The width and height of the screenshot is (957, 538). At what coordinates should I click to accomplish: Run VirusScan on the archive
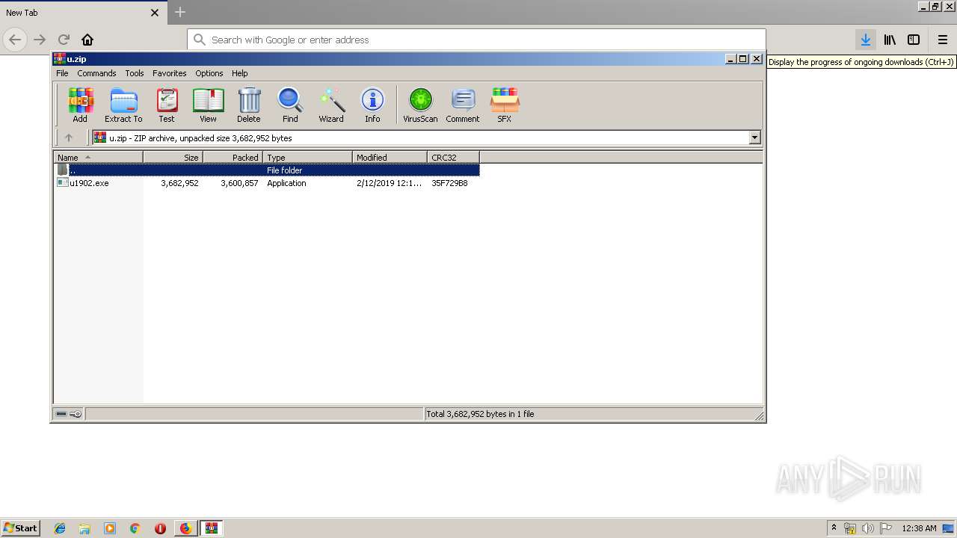[420, 105]
